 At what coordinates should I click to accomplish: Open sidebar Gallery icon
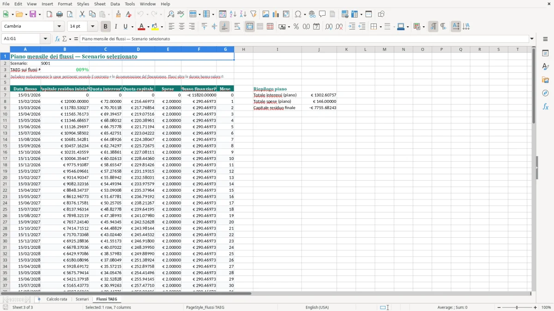[x=545, y=80]
